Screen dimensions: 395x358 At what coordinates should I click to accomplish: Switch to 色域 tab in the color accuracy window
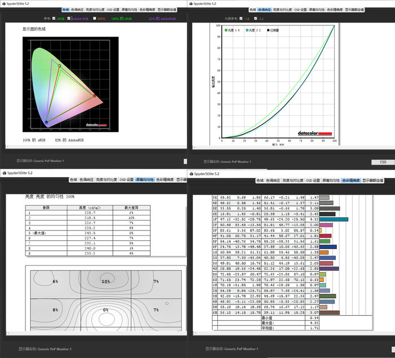260,180
